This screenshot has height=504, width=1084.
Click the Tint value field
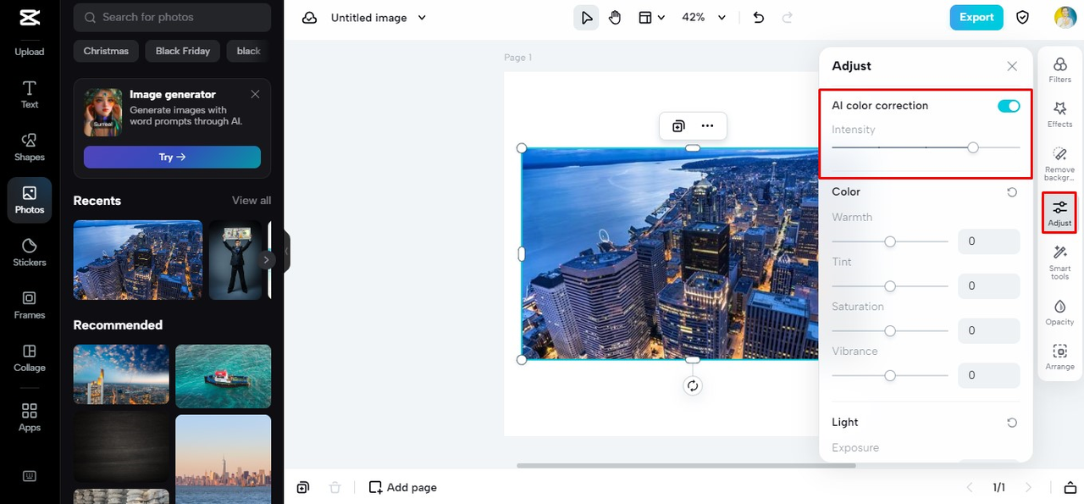tap(988, 285)
